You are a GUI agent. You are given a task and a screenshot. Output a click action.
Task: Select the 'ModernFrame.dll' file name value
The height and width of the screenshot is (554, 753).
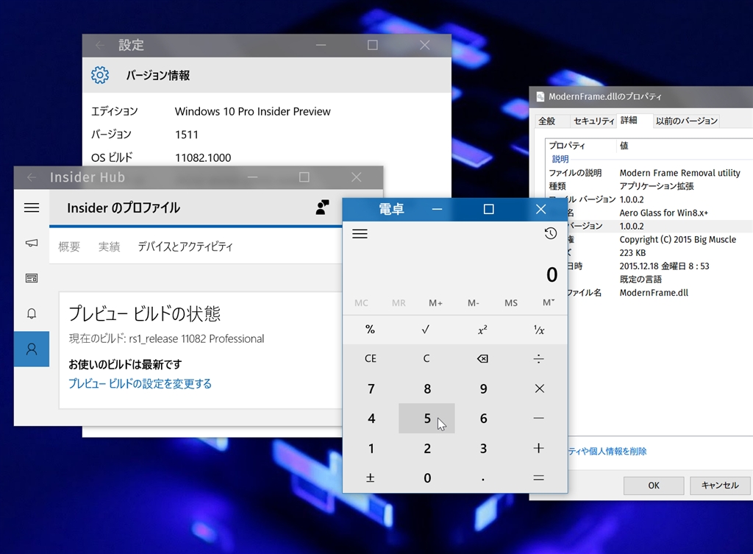[x=654, y=293]
